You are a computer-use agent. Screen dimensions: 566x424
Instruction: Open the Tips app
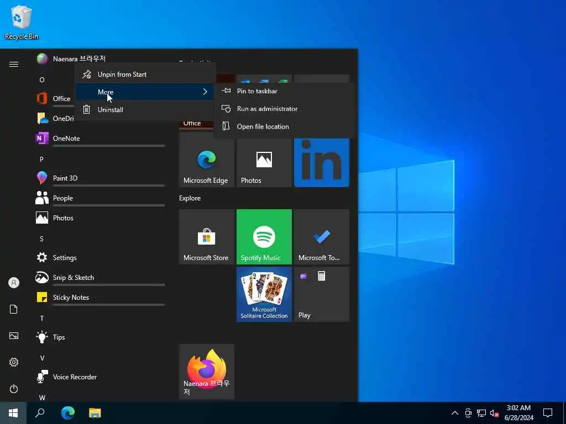101,337
